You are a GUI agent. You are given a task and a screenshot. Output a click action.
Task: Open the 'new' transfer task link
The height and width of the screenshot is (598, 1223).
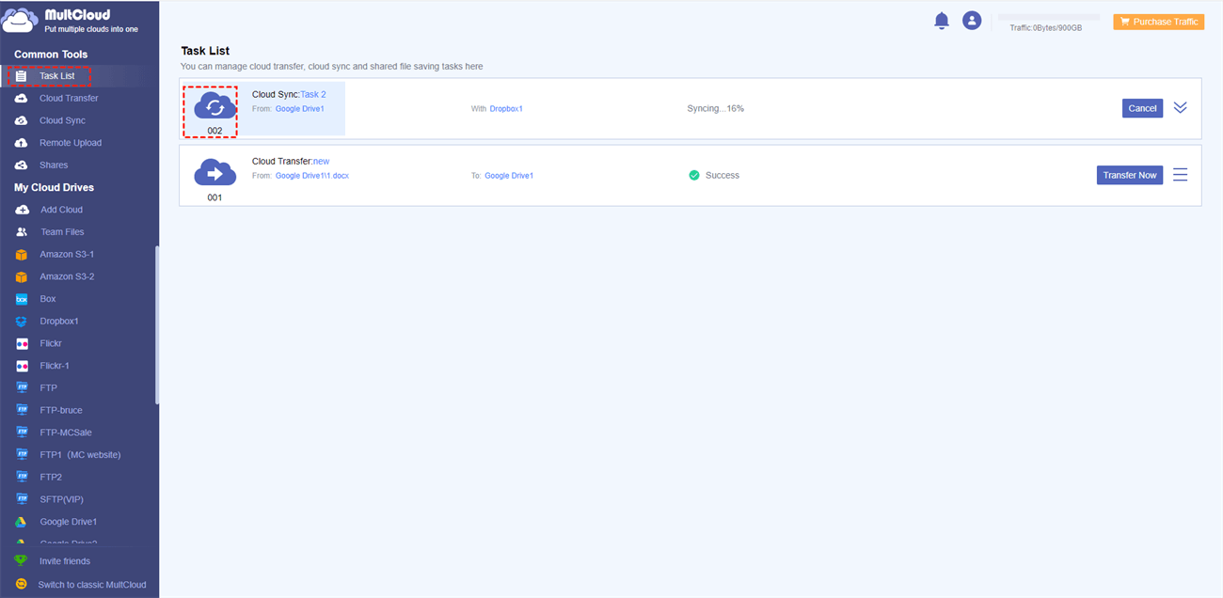click(x=321, y=162)
